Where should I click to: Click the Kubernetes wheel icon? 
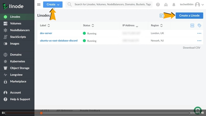click(5, 61)
